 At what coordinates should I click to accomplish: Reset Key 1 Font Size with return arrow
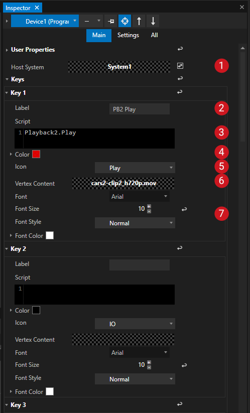tap(184, 209)
